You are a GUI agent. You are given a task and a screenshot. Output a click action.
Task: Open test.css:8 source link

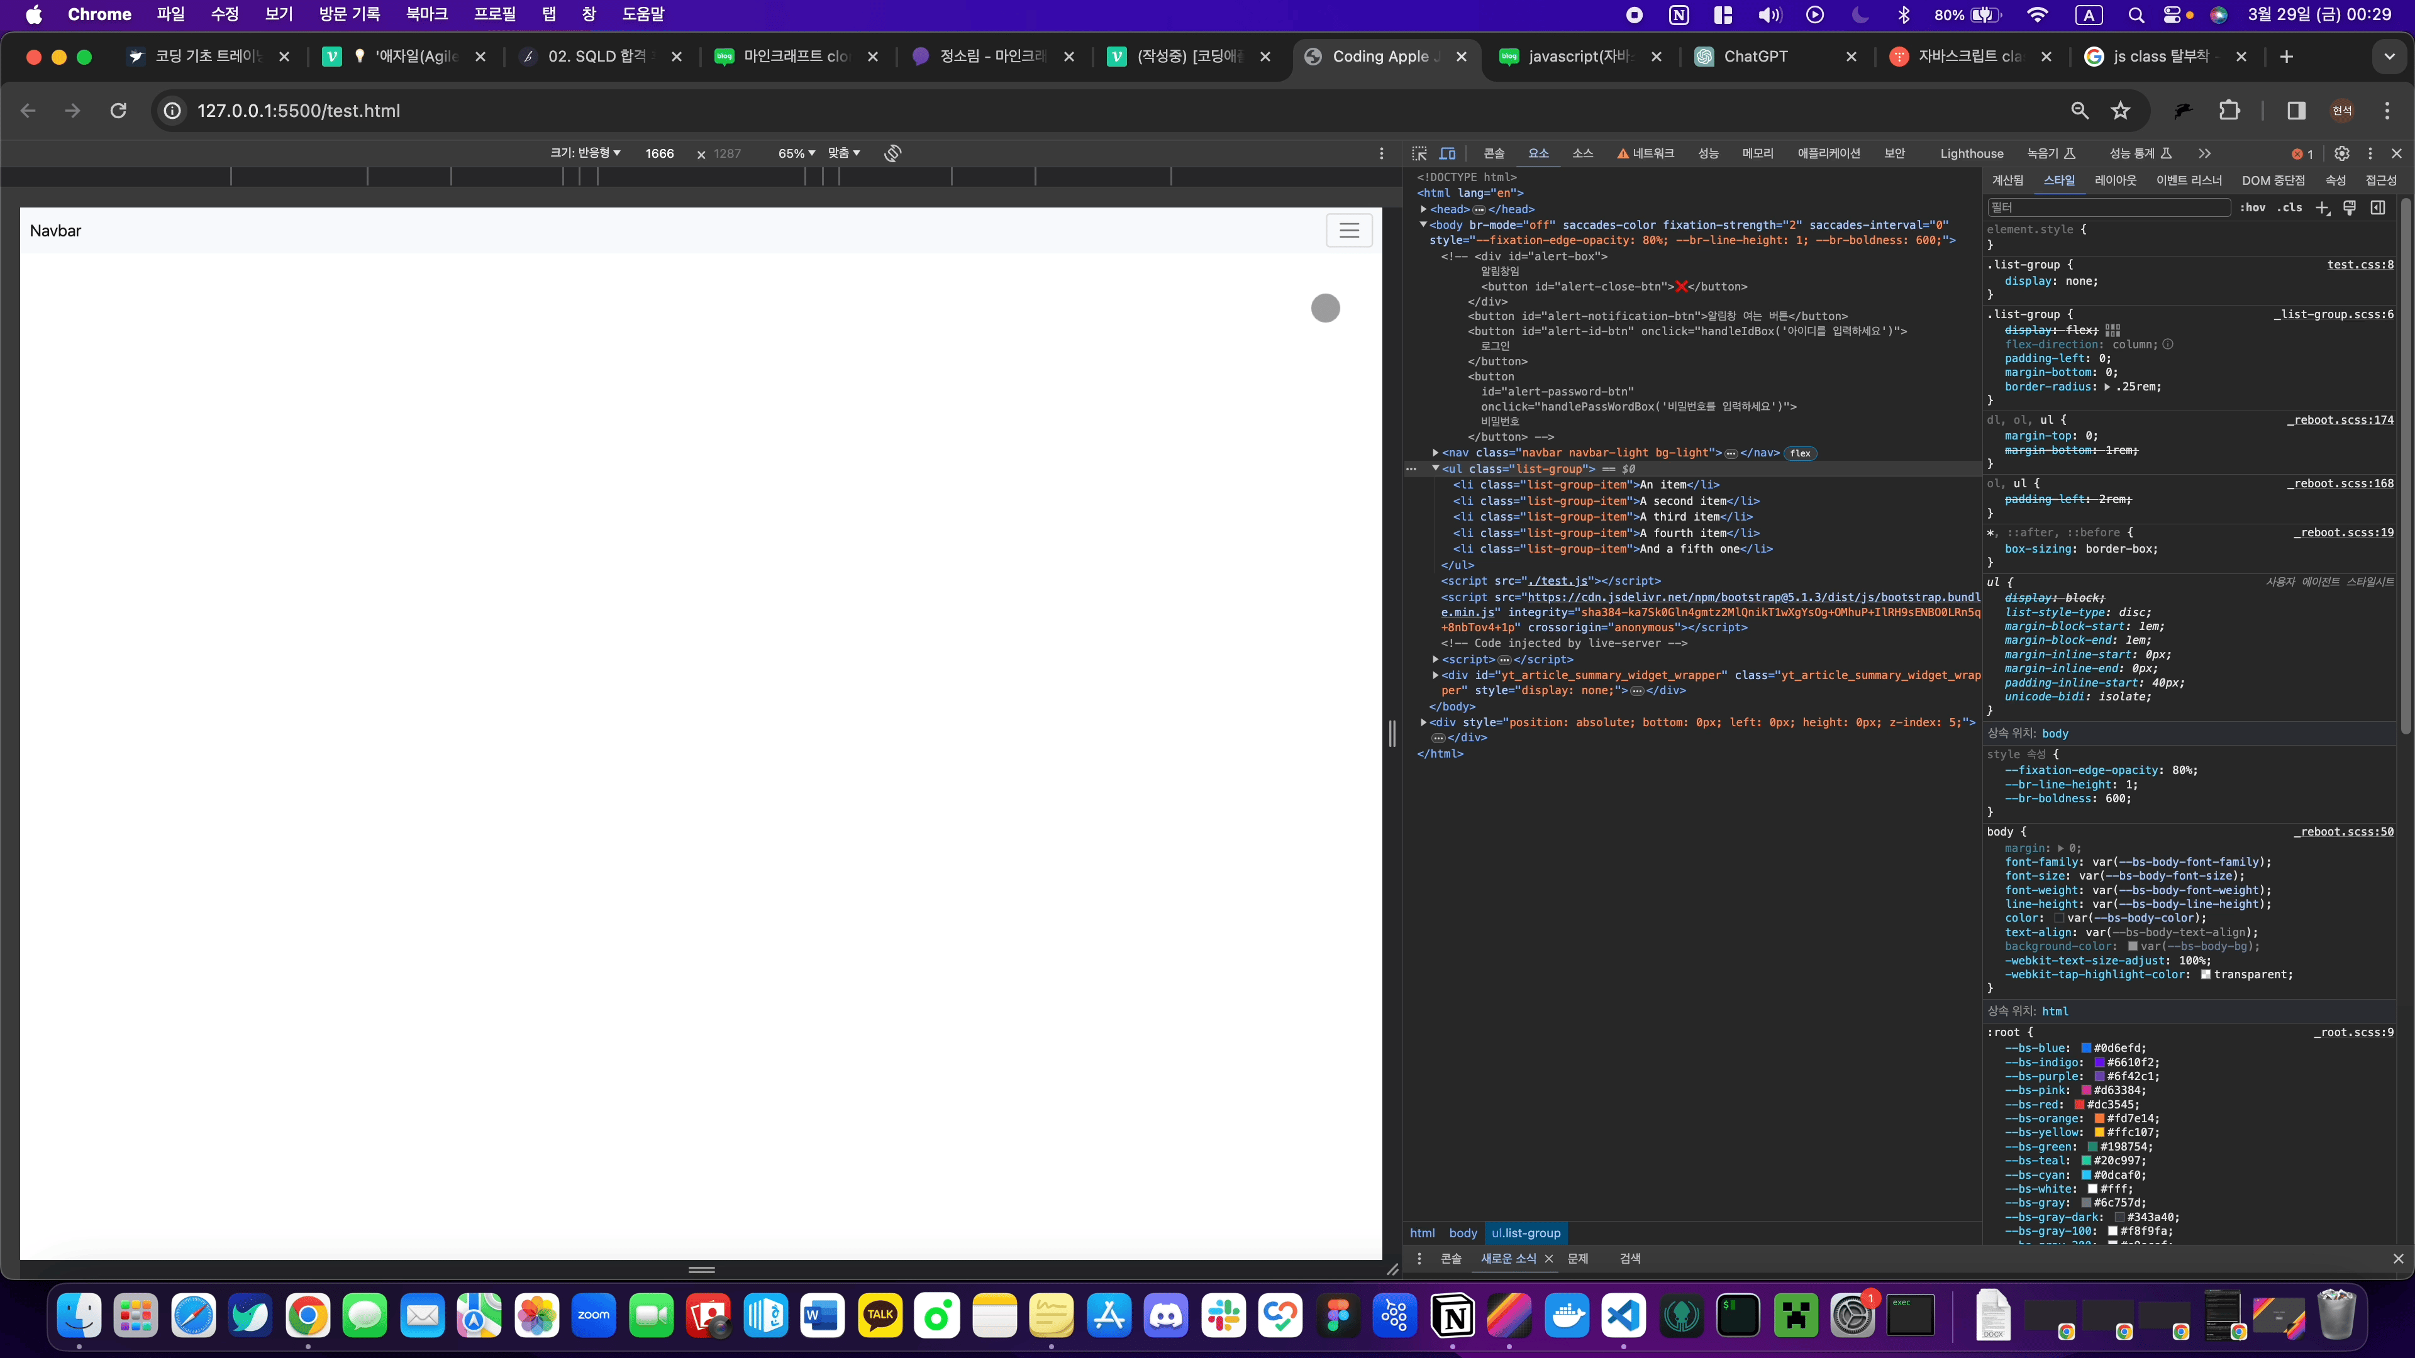point(2360,264)
